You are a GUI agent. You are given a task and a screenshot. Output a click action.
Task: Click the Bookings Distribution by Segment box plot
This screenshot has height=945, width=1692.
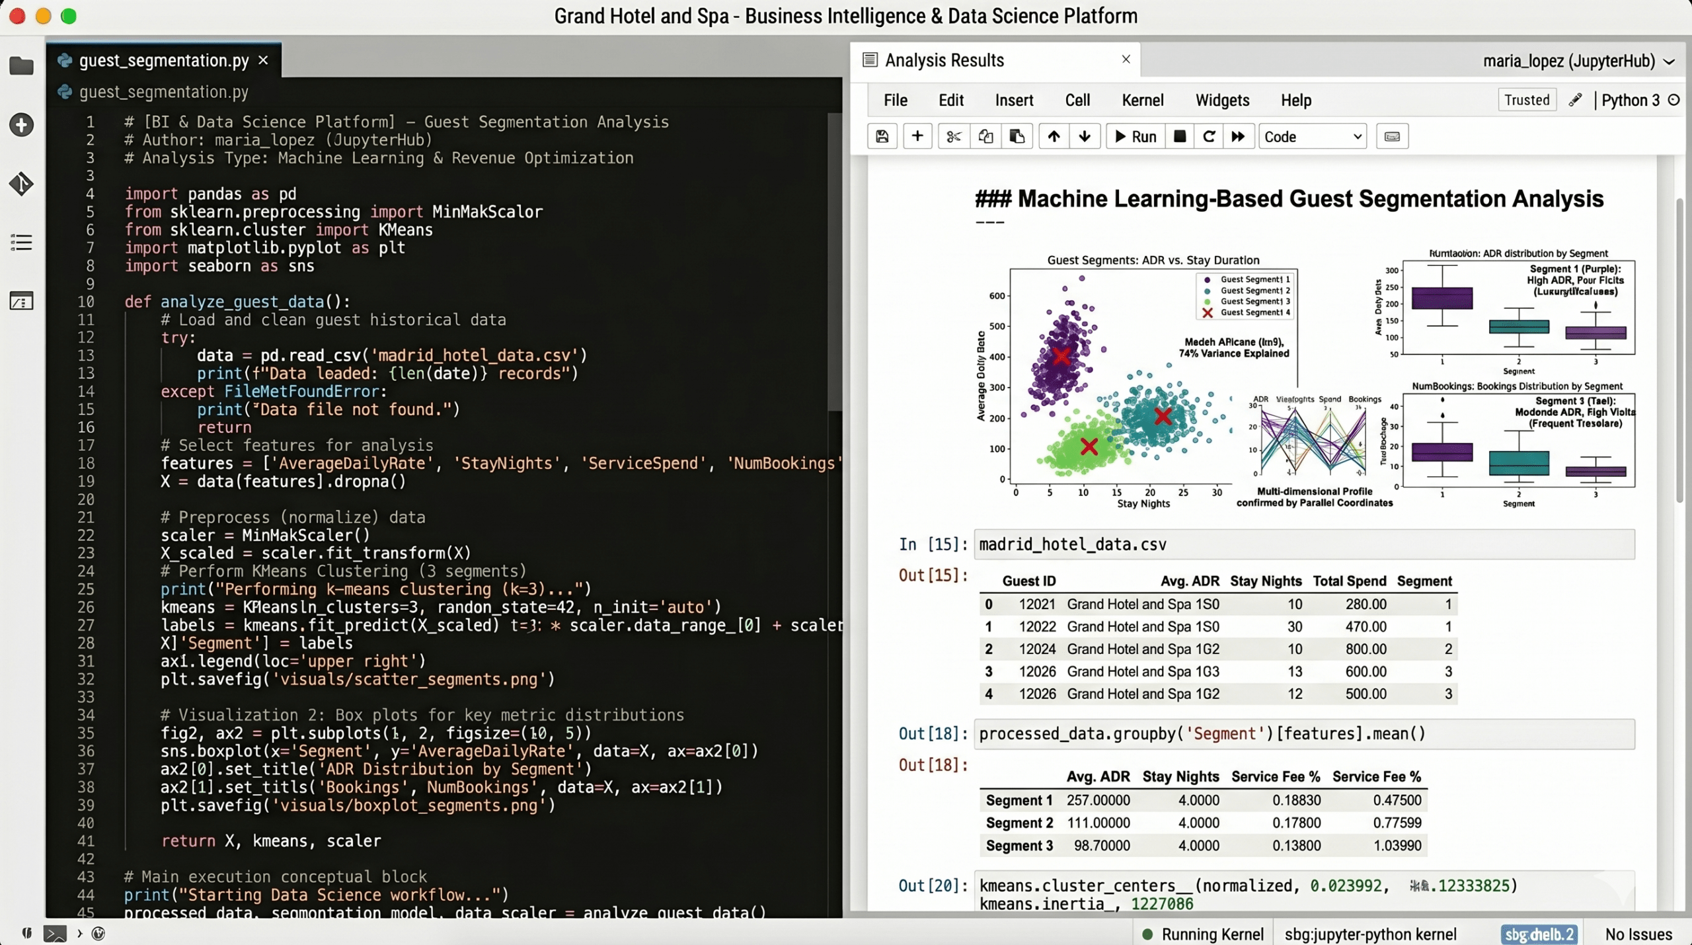point(1518,440)
